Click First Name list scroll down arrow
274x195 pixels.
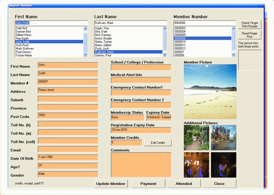tap(85, 55)
